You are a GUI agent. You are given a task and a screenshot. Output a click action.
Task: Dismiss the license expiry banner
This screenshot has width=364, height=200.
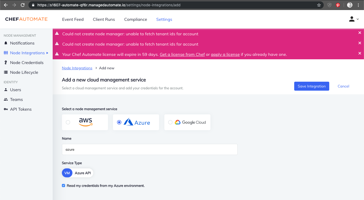(360, 53)
